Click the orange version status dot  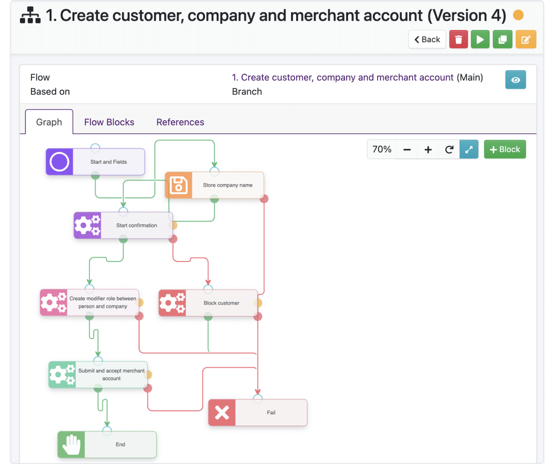pos(518,15)
